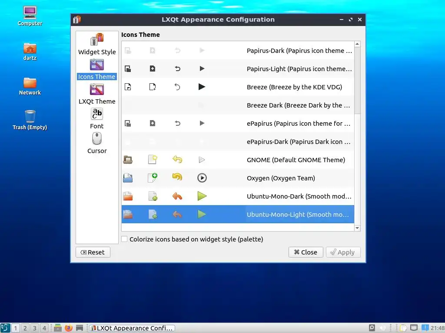Click Ubuntu-Mono-Dark's green play icon
This screenshot has height=333, width=445.
pyautogui.click(x=202, y=196)
